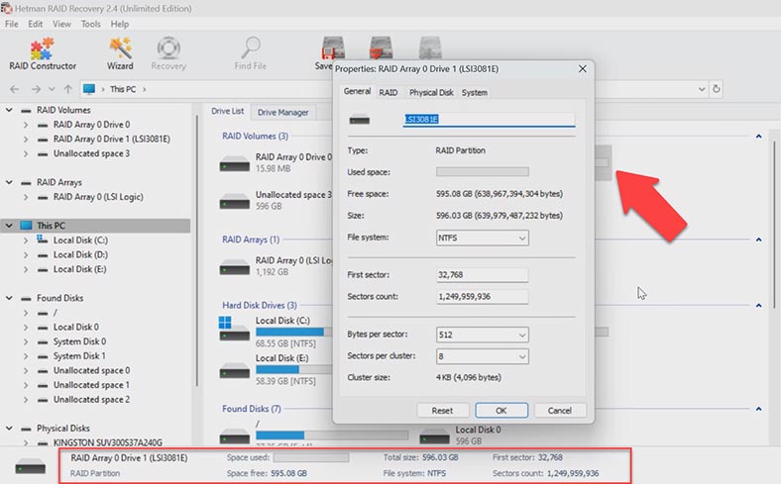
Task: Switch to the Drive Manager tab
Action: (282, 113)
